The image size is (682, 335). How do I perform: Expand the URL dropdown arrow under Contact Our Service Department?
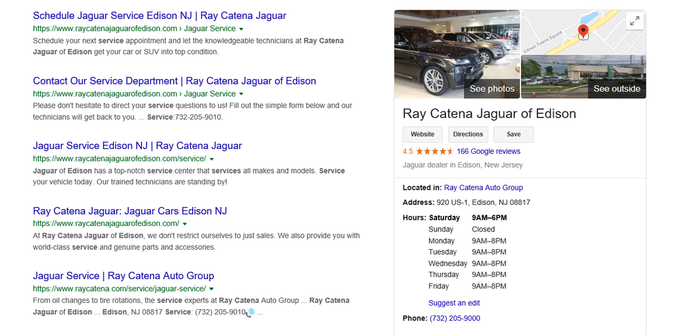[241, 94]
